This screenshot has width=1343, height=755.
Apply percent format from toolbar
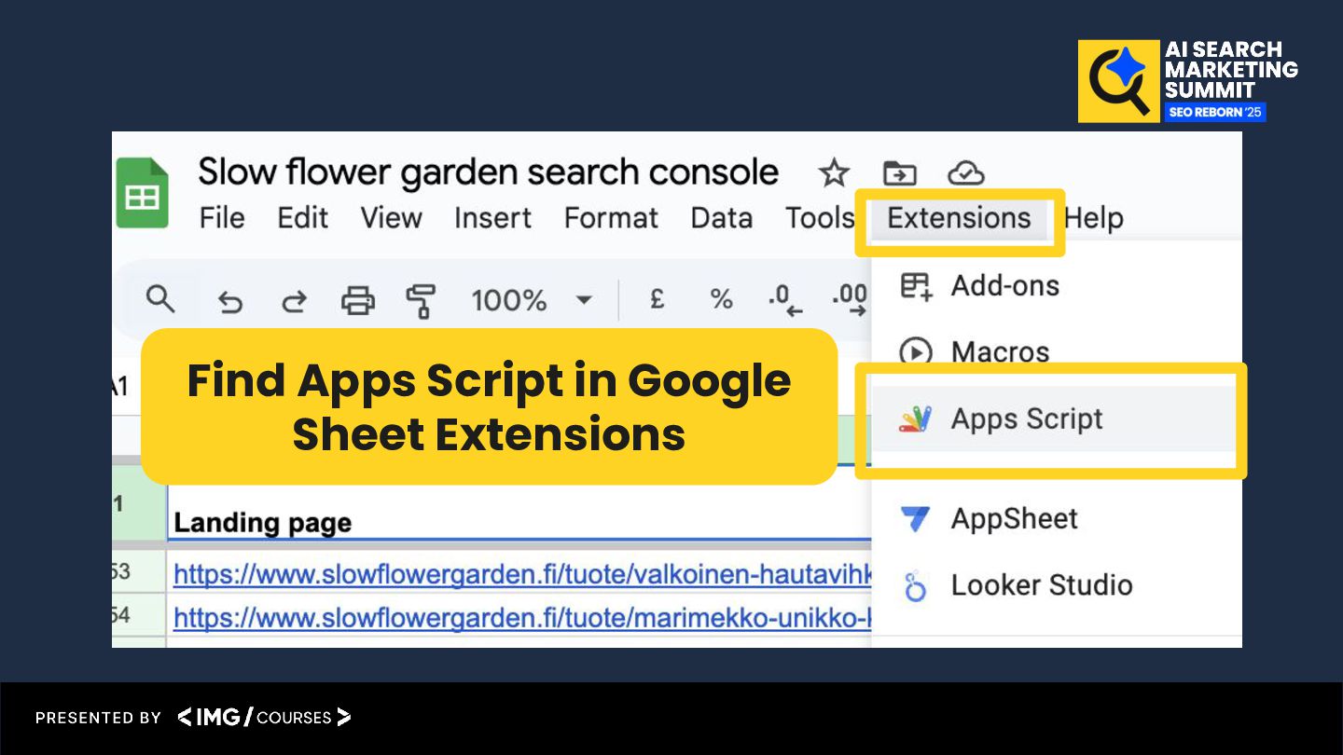(x=721, y=299)
